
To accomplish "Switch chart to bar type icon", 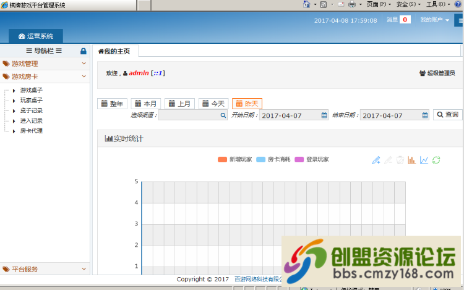I will pyautogui.click(x=412, y=160).
